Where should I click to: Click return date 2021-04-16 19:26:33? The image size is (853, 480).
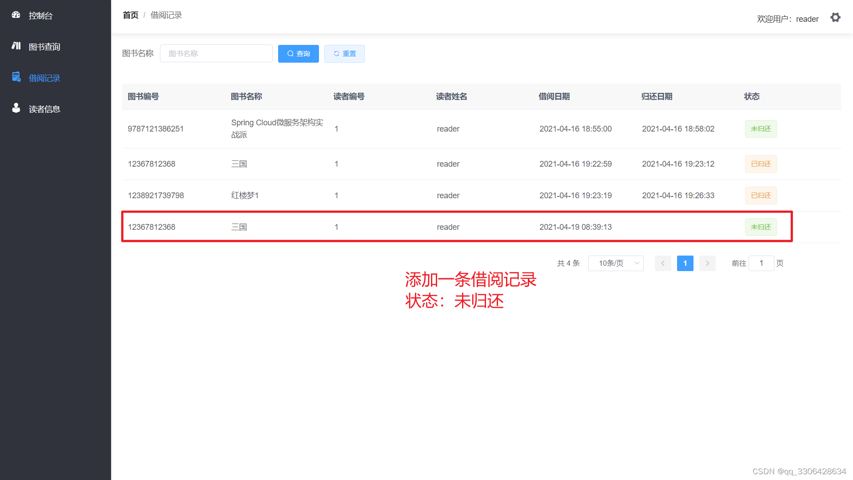pyautogui.click(x=678, y=196)
